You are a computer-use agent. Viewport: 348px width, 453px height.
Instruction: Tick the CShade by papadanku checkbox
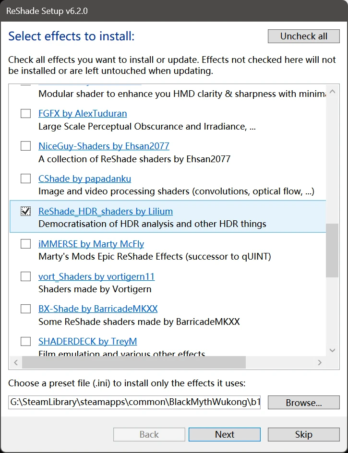click(x=25, y=179)
